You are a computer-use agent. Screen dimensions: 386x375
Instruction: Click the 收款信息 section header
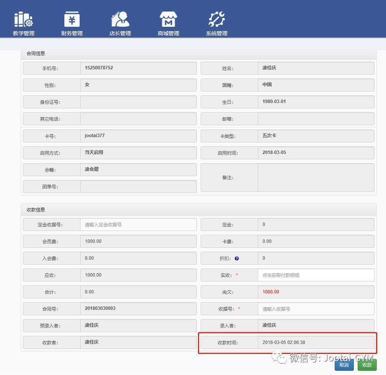pos(36,210)
